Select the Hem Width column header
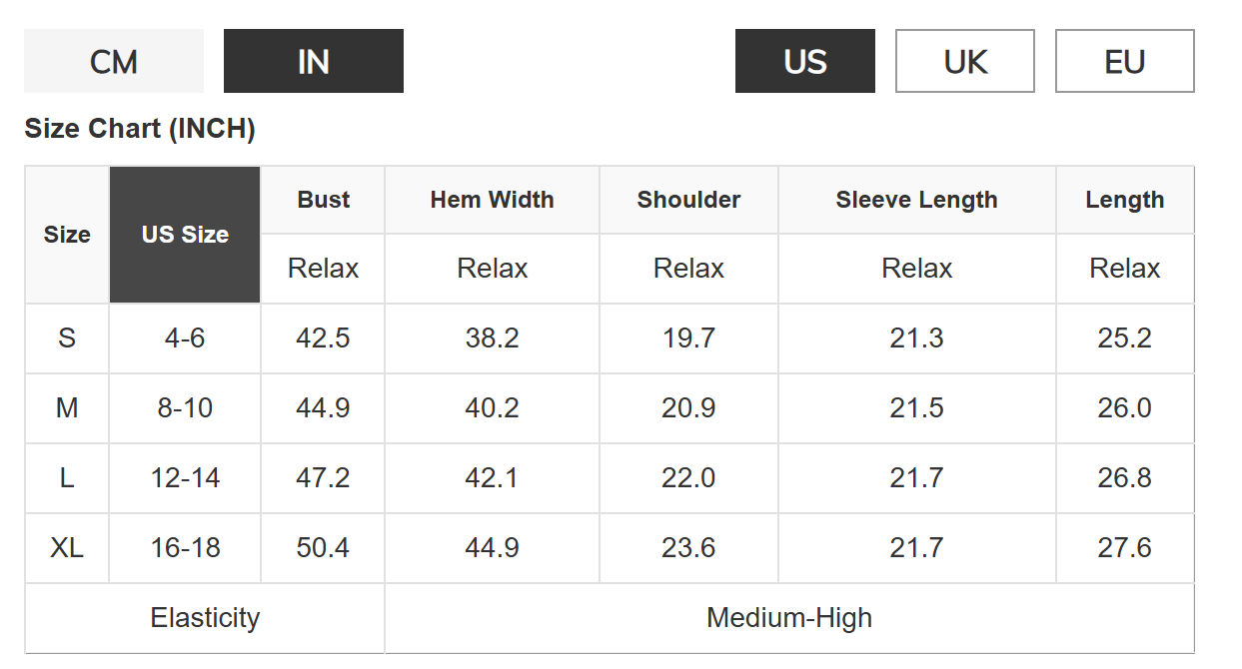 click(x=492, y=200)
